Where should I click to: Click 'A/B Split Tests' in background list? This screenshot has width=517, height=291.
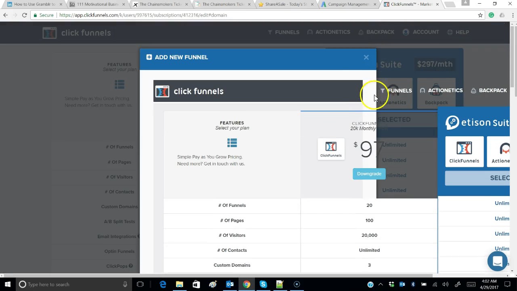pos(119,221)
